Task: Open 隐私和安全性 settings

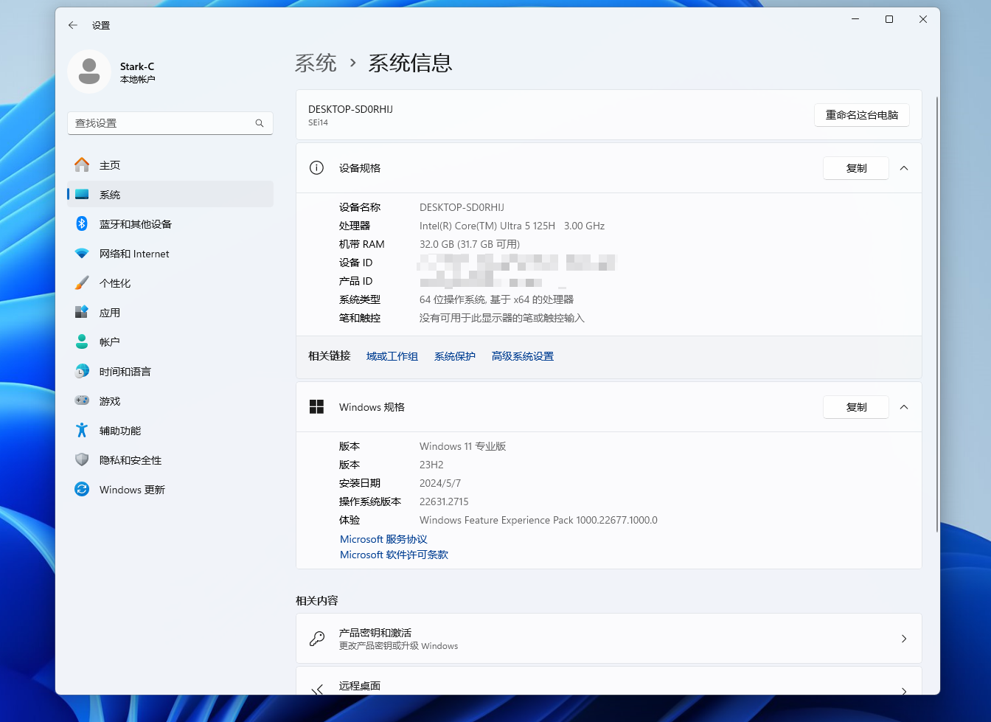Action: point(170,460)
